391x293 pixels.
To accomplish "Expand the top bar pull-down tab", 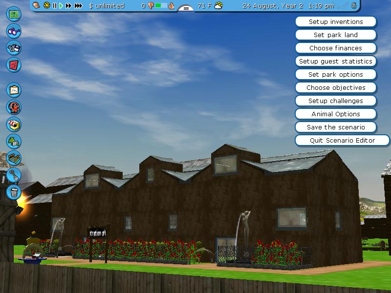I will coord(186,8).
